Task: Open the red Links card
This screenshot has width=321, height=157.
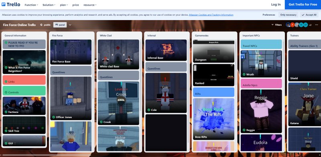Action: 24,80
